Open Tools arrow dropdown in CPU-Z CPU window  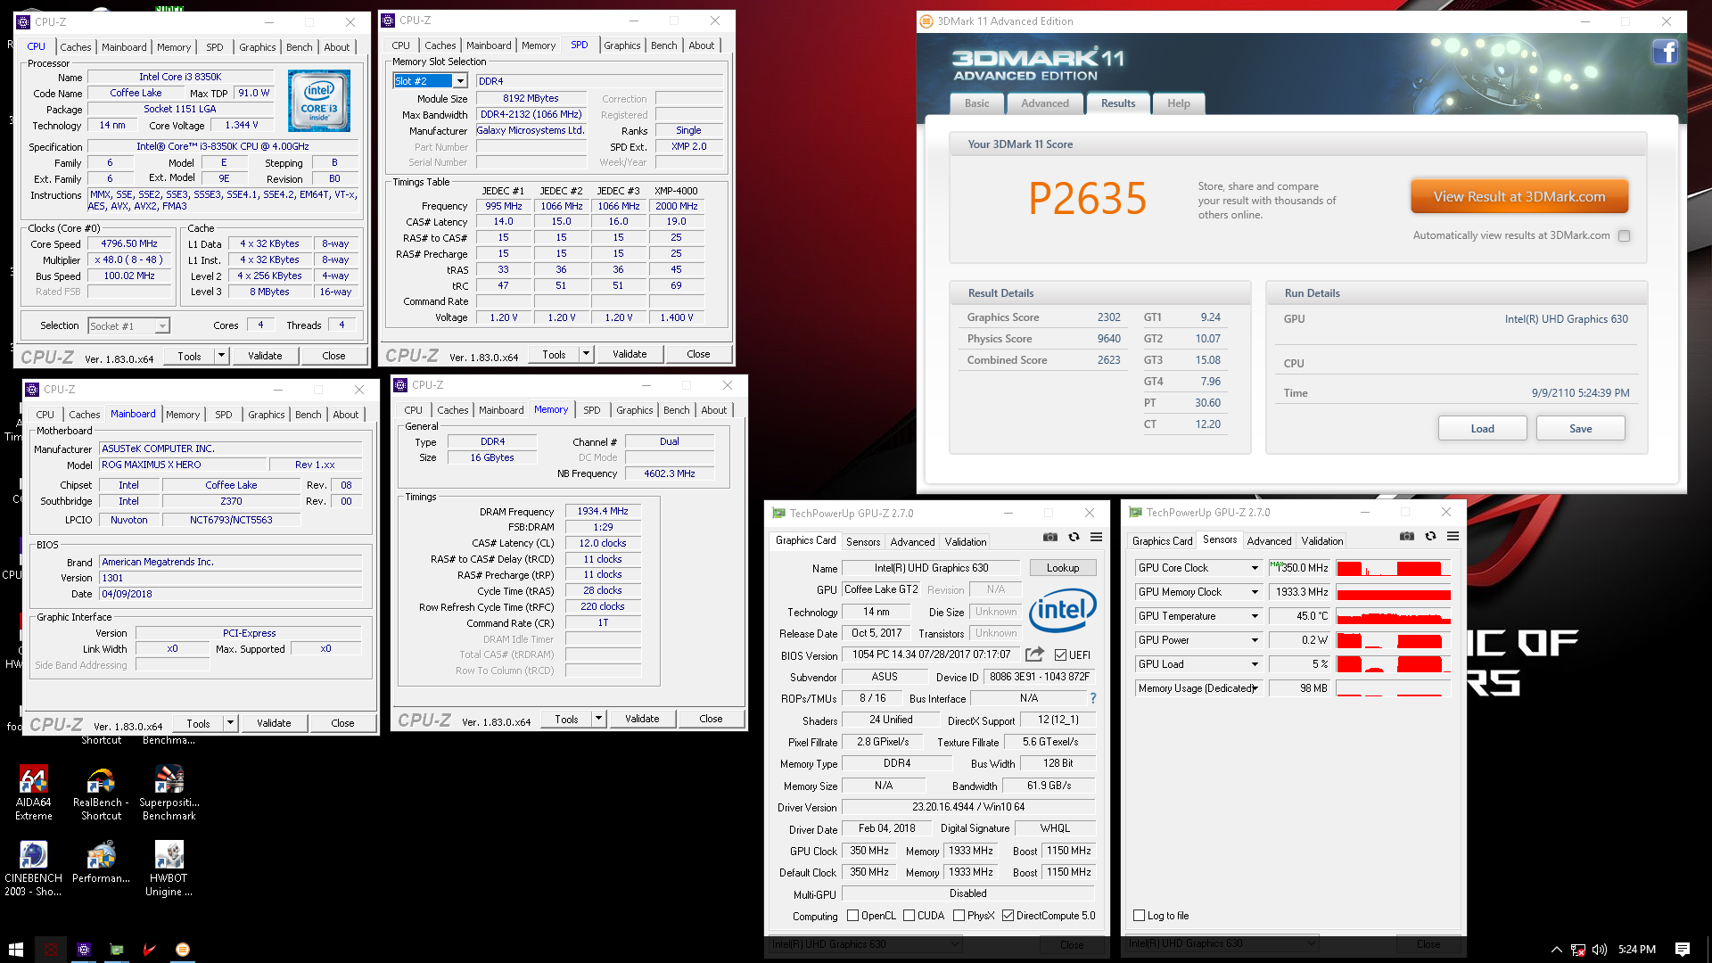coord(222,356)
